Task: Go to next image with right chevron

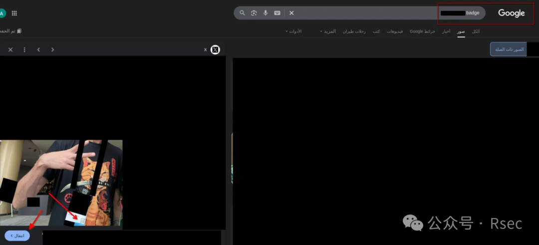Action: 52,49
